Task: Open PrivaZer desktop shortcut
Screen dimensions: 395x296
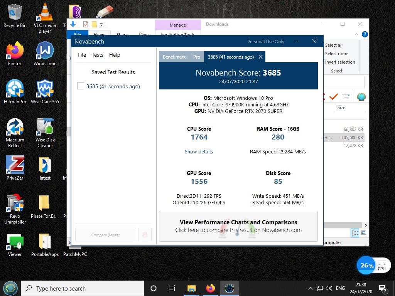Action: coord(15,168)
